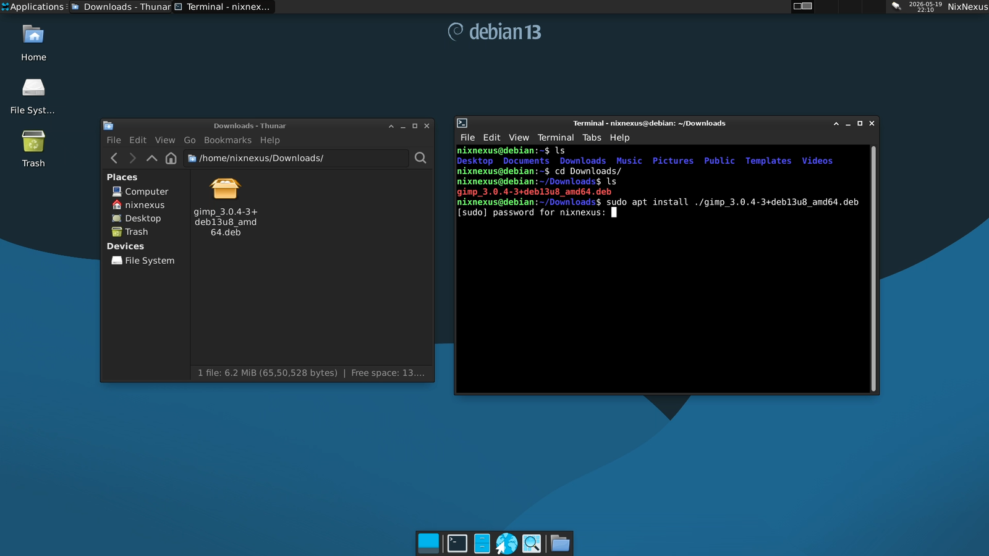Click the terminal vertical scrollbar

[873, 269]
